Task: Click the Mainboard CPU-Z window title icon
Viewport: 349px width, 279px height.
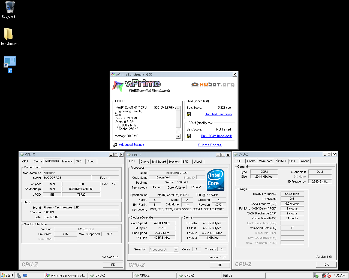Action: click(x=22, y=154)
